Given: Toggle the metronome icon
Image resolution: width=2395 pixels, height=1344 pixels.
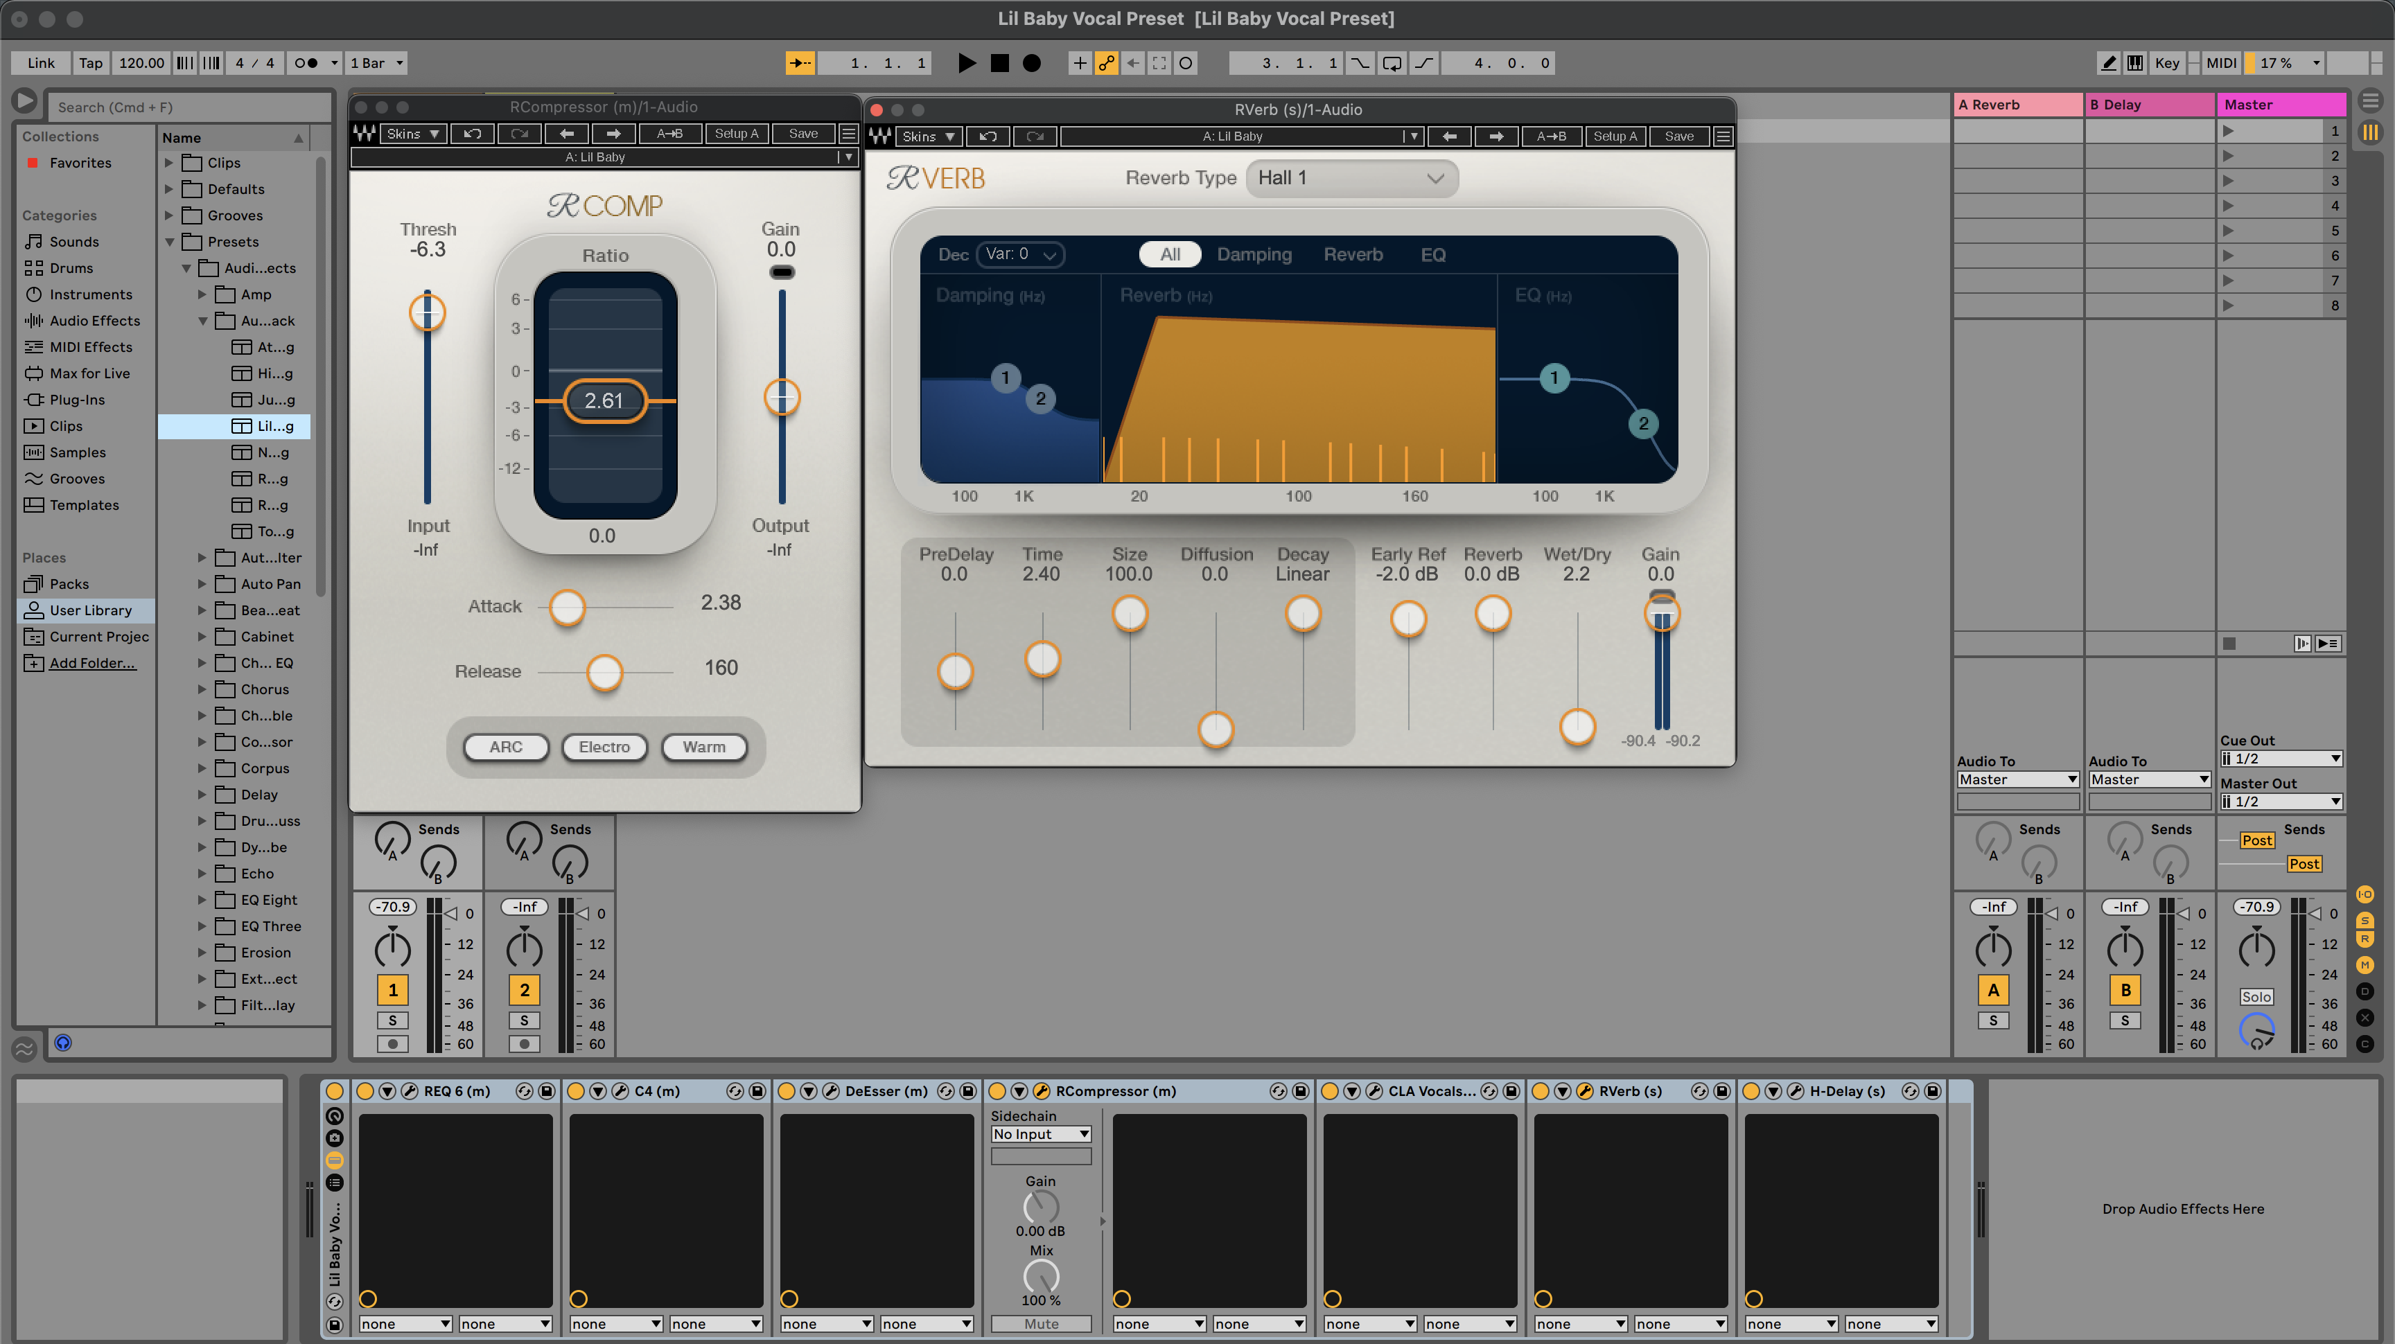Looking at the screenshot, I should click(307, 63).
